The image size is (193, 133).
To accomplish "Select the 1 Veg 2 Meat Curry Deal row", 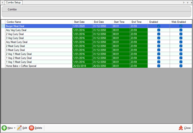I will tap(39, 58).
